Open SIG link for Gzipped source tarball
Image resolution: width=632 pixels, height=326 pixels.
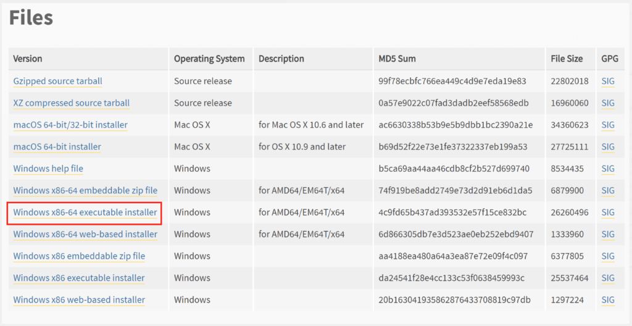click(x=608, y=81)
